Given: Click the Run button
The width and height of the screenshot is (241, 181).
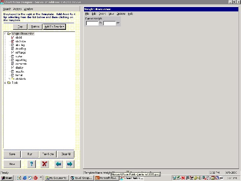Looking at the screenshot, I should click(x=30, y=154).
